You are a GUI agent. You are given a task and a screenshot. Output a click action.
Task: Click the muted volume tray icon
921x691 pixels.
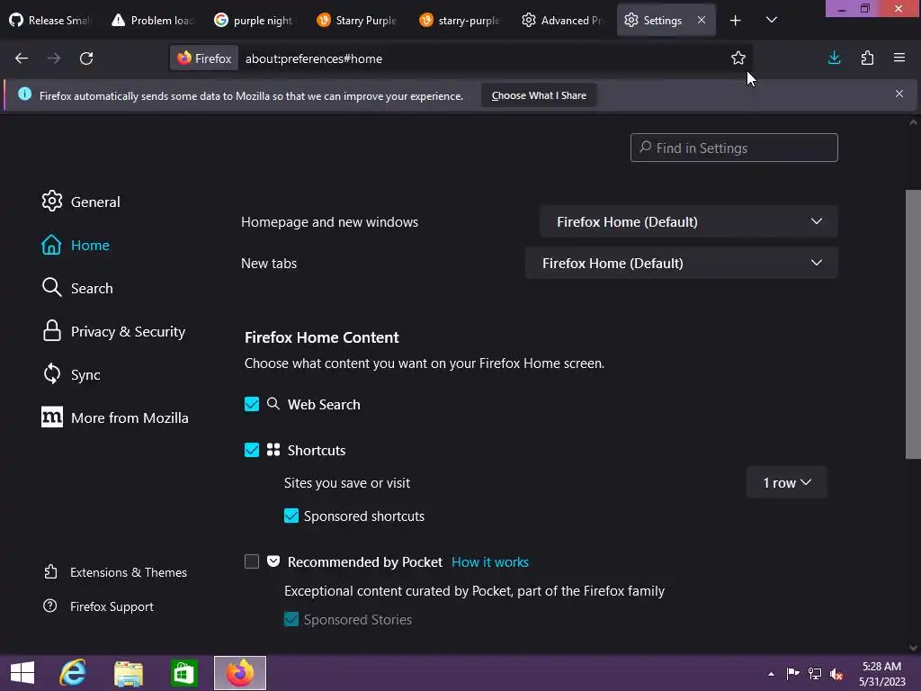tap(836, 673)
